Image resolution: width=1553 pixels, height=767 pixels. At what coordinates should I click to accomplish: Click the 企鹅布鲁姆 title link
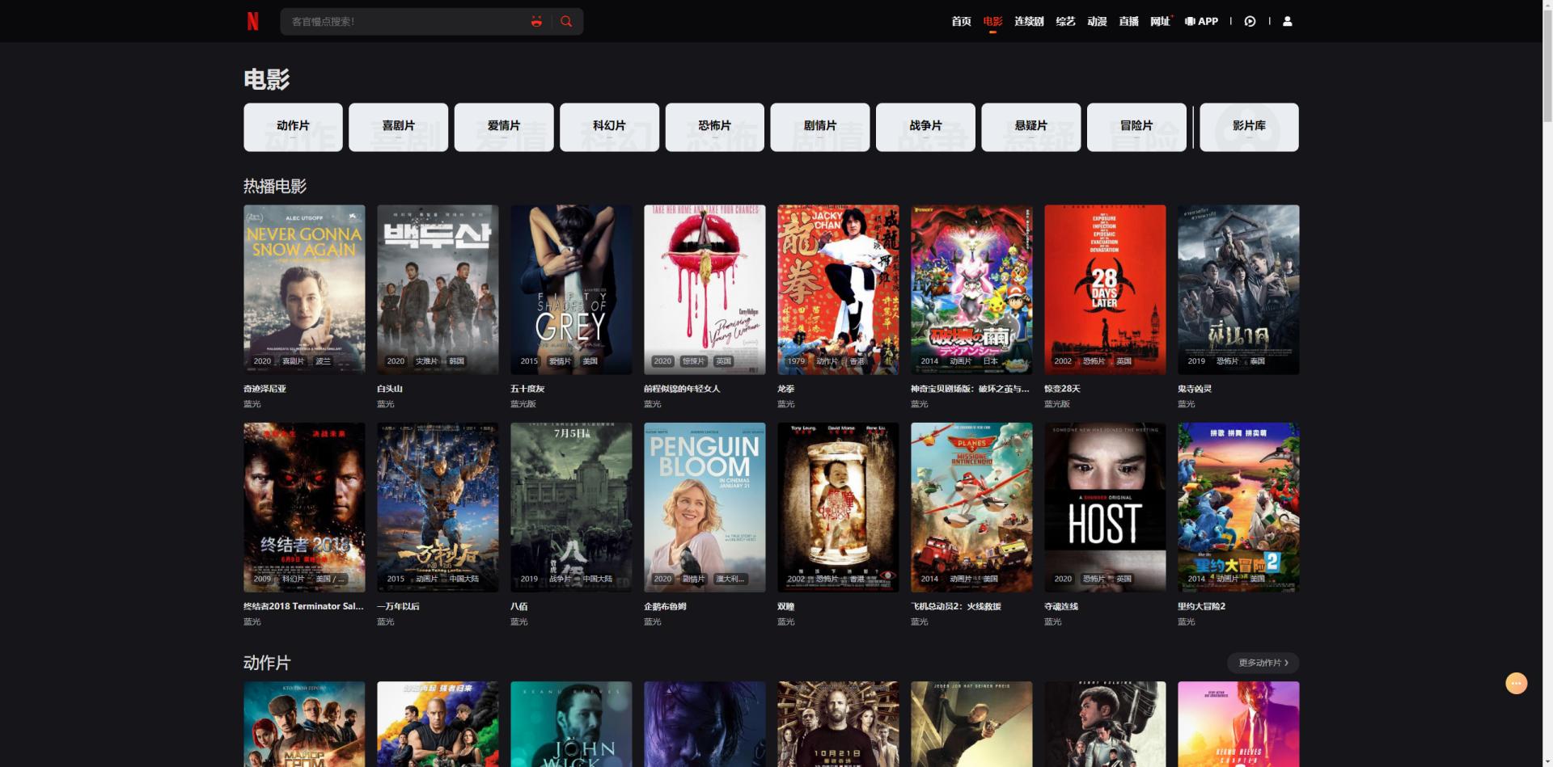coord(665,606)
